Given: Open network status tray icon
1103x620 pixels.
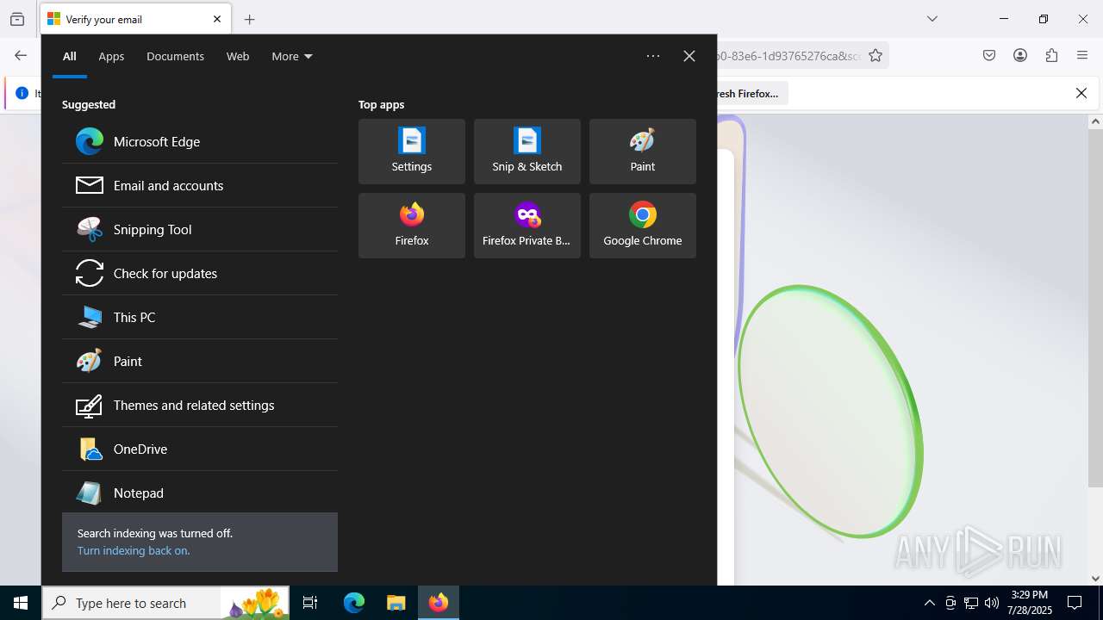Looking at the screenshot, I should click(971, 603).
